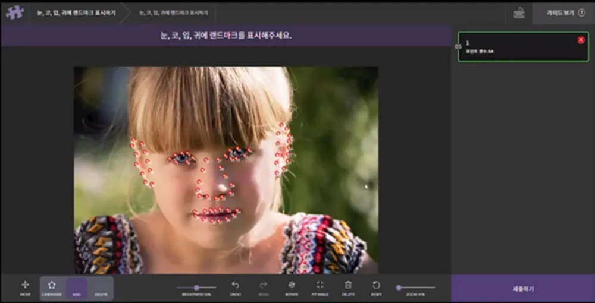Select annotation item 1 in list
The image size is (595, 303).
[523, 46]
